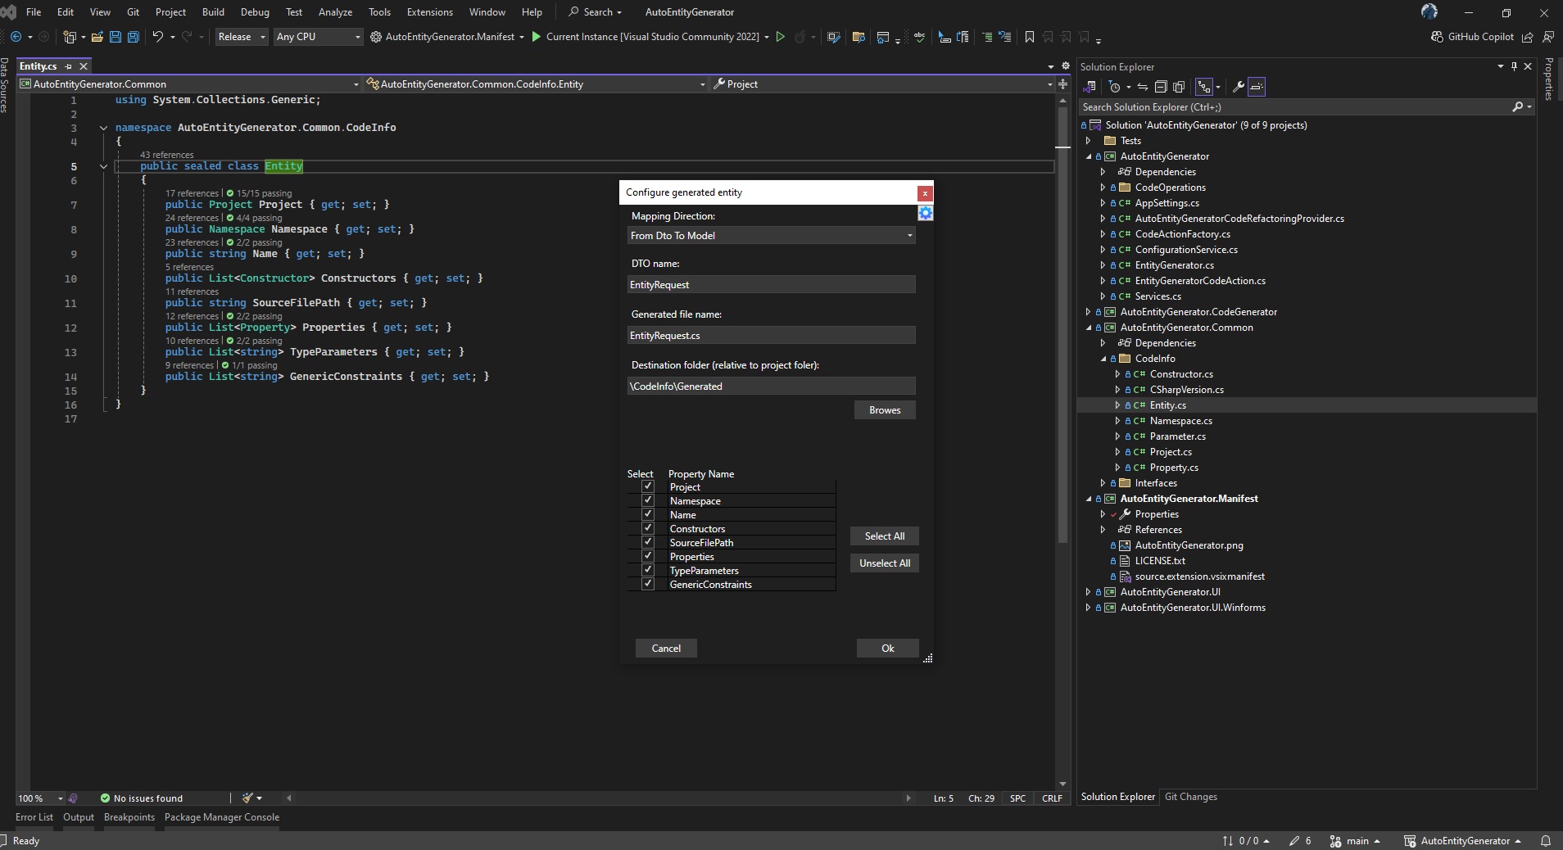
Task: Click the split editor icon beside Project dropdown
Action: pos(1062,84)
